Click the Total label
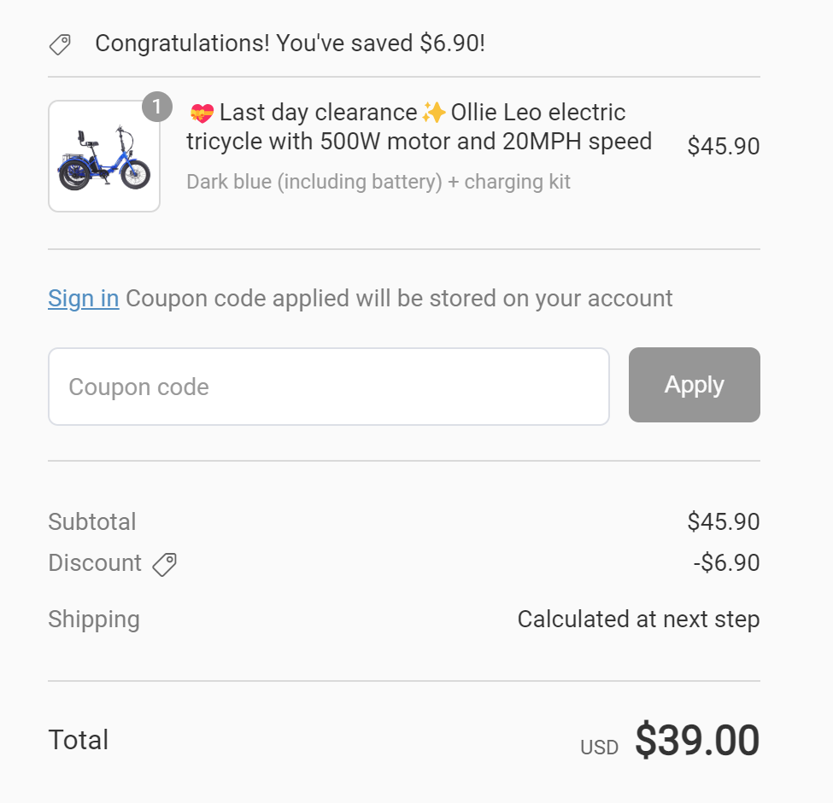This screenshot has height=803, width=833. coord(79,740)
